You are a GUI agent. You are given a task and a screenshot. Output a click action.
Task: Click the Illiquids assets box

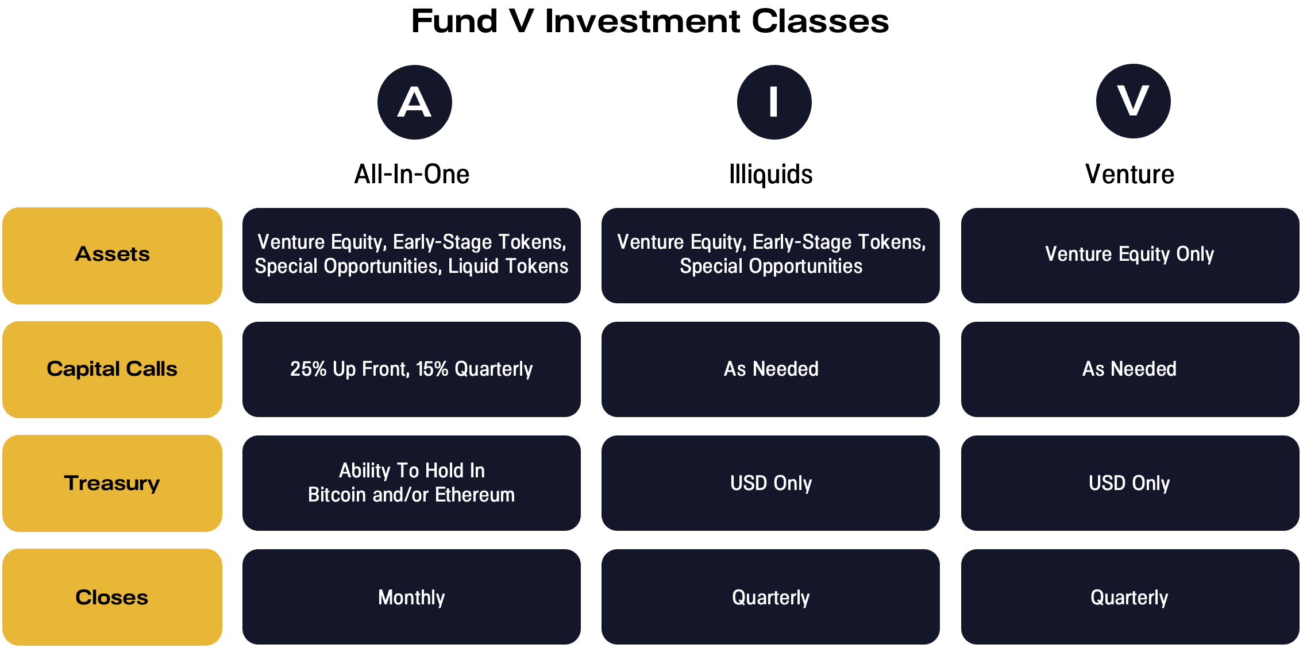pos(770,256)
